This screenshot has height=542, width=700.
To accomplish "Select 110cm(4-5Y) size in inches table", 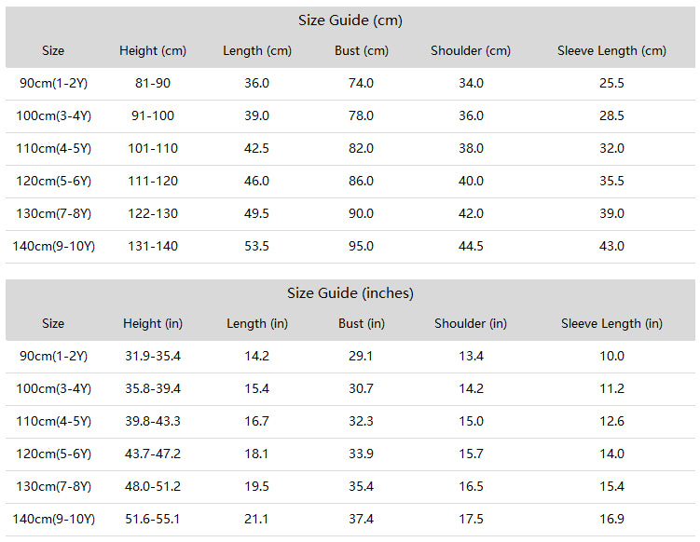I will tap(53, 422).
